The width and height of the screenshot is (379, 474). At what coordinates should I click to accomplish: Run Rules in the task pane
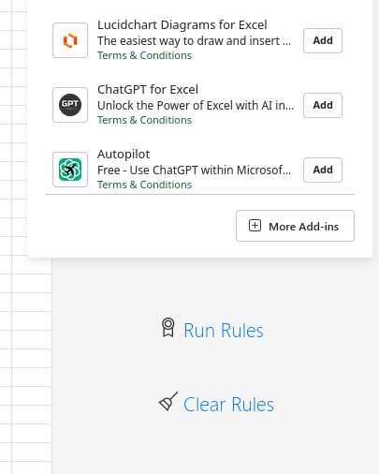click(224, 331)
